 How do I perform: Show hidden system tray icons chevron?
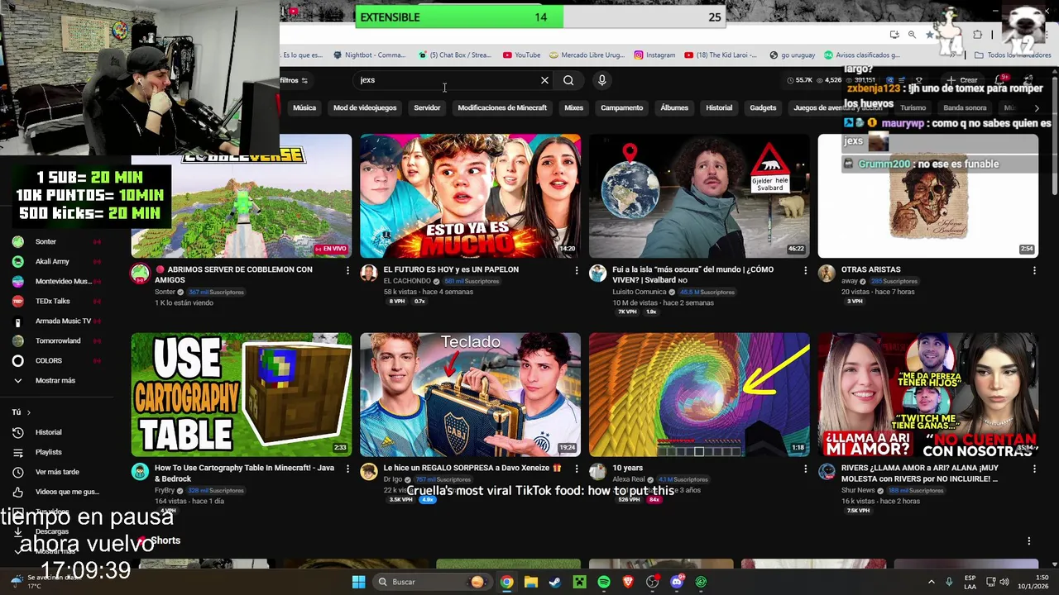(931, 582)
